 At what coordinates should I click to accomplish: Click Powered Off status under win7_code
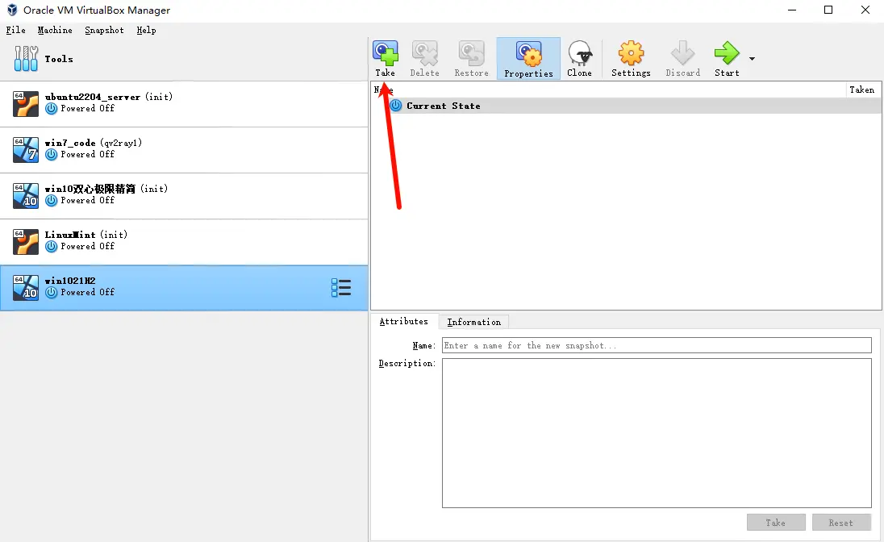click(x=87, y=155)
